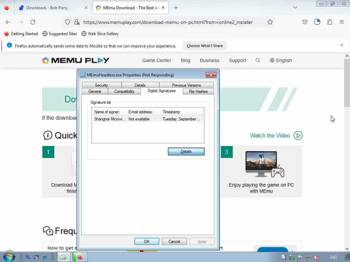Click the taskbar clock showing 2:43

(333, 257)
